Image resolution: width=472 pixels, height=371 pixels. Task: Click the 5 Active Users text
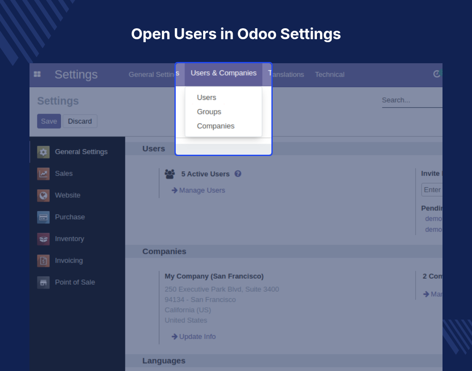tap(205, 174)
